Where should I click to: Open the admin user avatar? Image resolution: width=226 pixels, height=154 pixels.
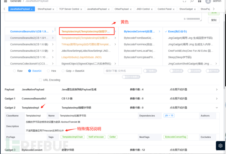point(208,1)
